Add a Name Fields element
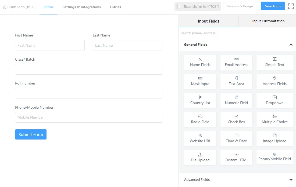The width and height of the screenshot is (296, 187). 200,62
